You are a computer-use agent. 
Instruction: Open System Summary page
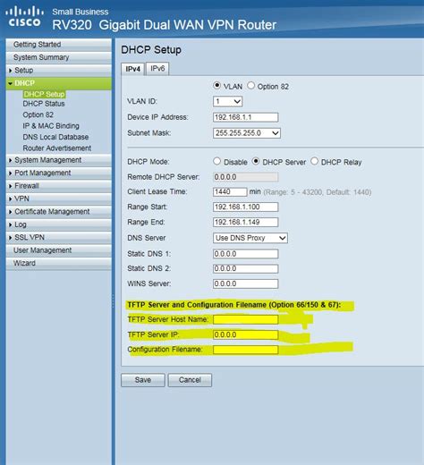(59, 57)
